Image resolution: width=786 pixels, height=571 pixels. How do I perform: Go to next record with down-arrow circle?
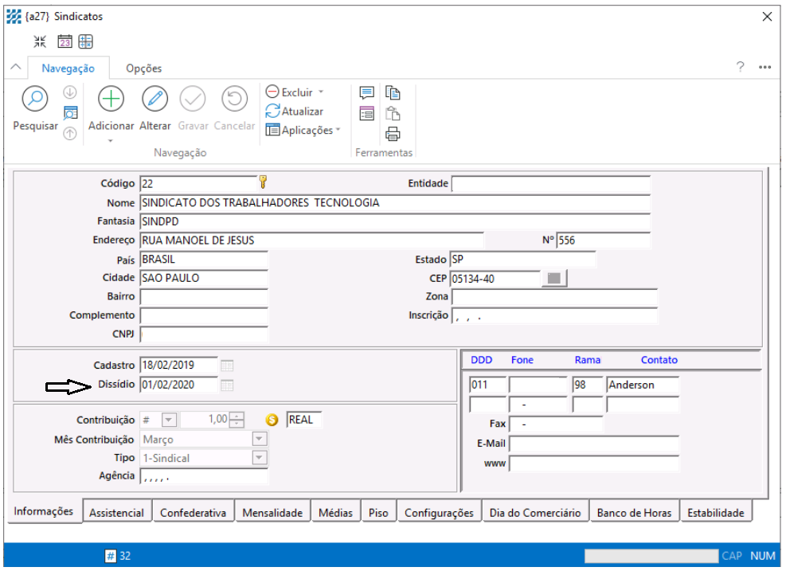click(x=69, y=92)
